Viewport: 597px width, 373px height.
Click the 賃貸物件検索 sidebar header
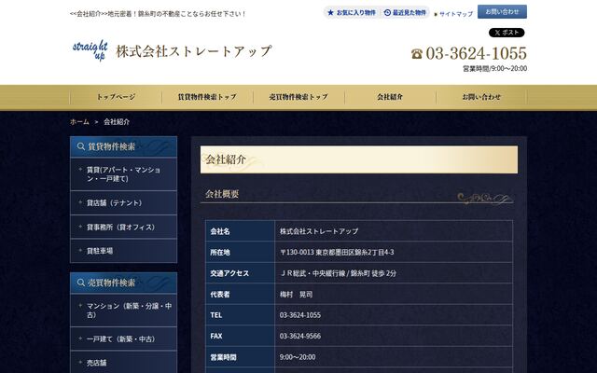coord(123,146)
